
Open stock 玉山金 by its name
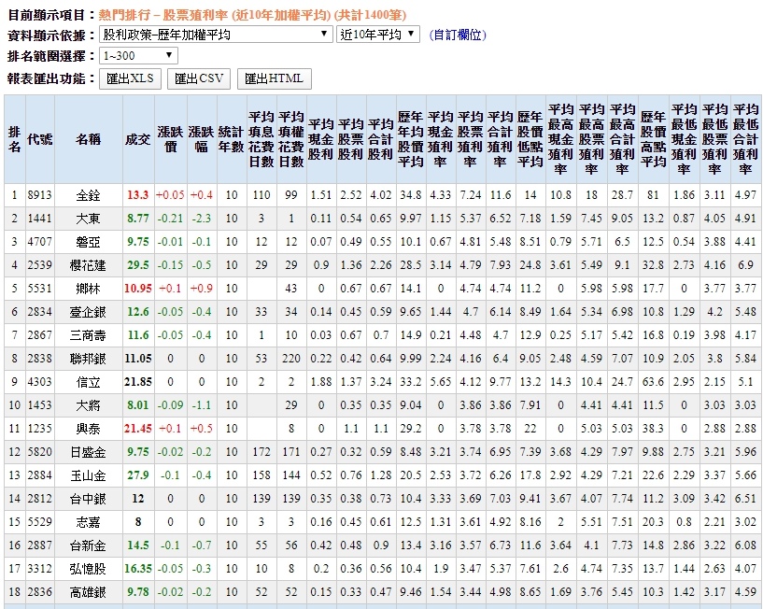coord(88,475)
